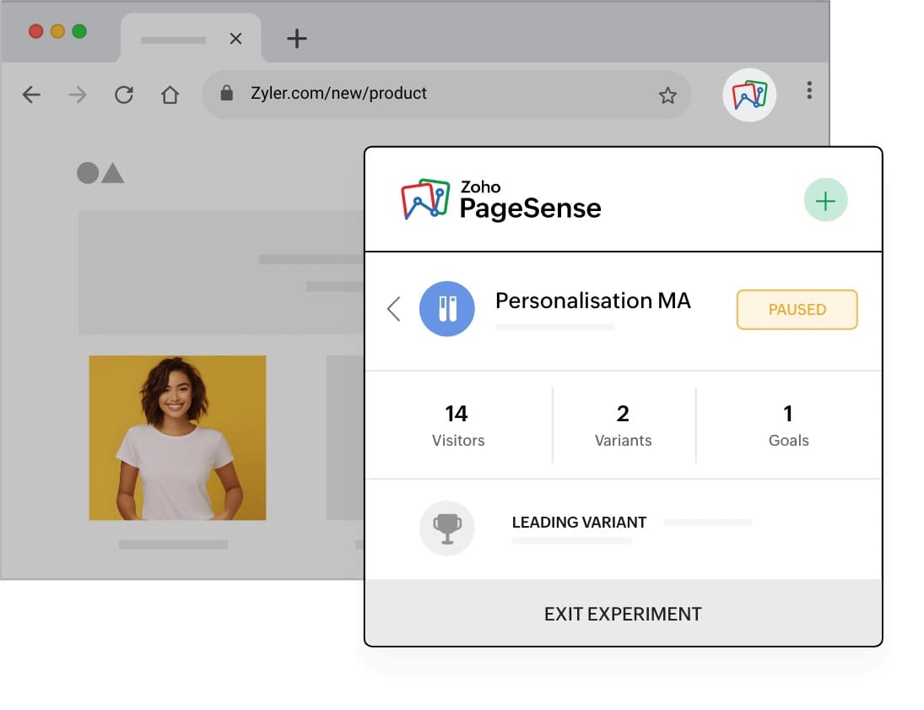Click blue experiment test-tube icon
This screenshot has width=924, height=710.
[446, 308]
